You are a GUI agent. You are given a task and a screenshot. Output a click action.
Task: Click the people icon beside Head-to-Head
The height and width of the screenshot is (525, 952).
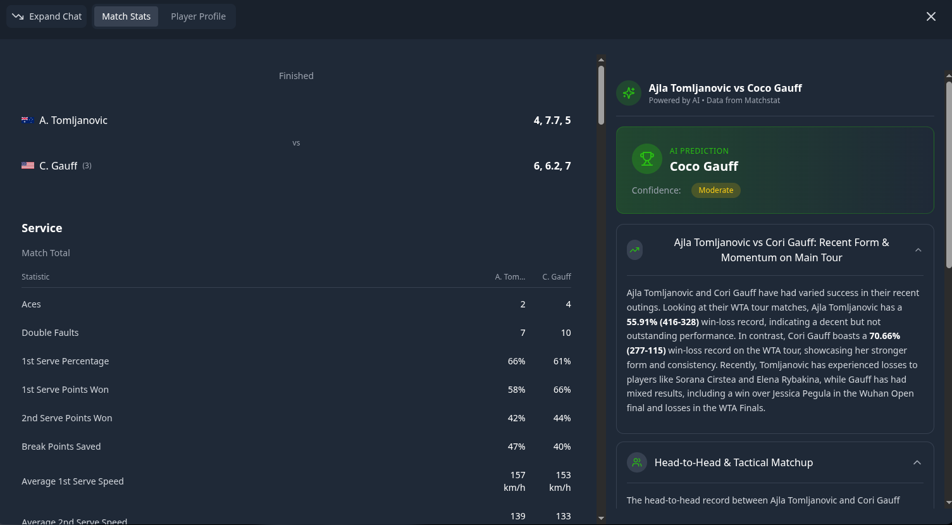click(x=637, y=462)
